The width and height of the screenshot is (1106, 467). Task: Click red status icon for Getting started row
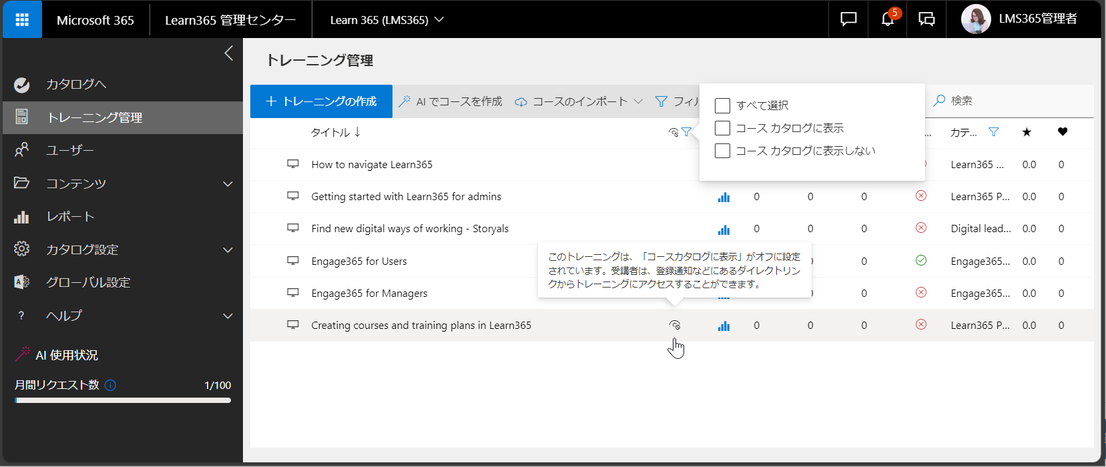tap(921, 196)
